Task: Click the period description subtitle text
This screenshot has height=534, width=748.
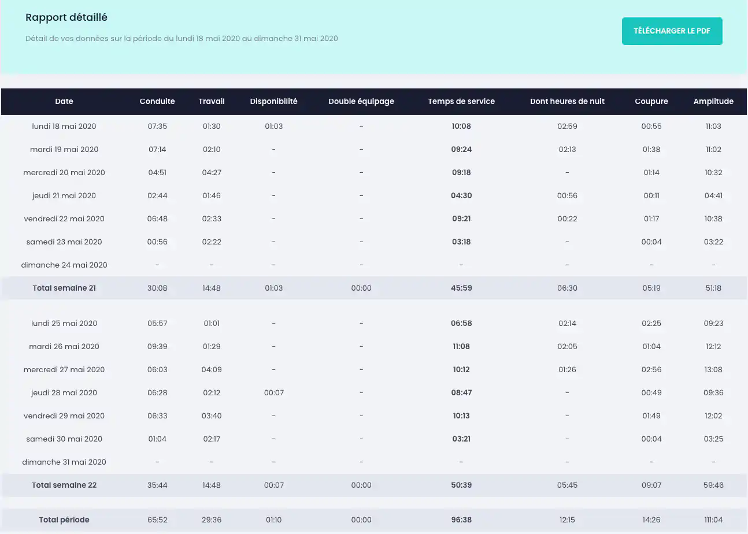Action: (182, 39)
